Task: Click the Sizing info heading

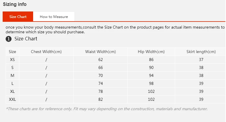Action: point(14,4)
